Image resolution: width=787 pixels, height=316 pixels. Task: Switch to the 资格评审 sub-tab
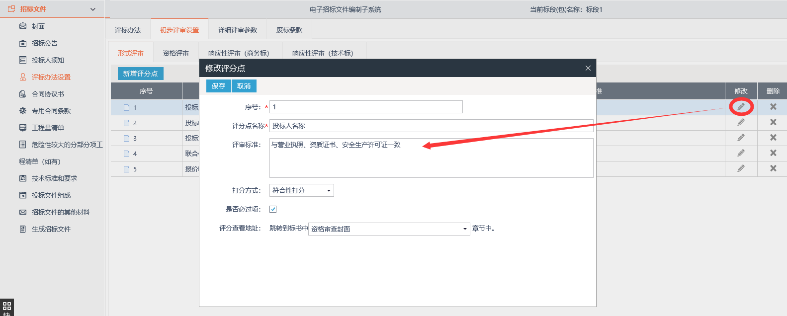[176, 53]
